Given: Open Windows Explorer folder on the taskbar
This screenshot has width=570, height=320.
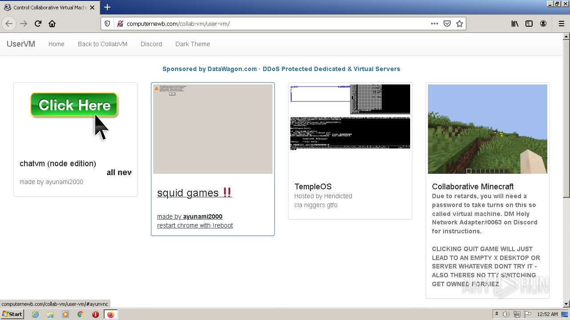Looking at the screenshot, I should [x=50, y=314].
